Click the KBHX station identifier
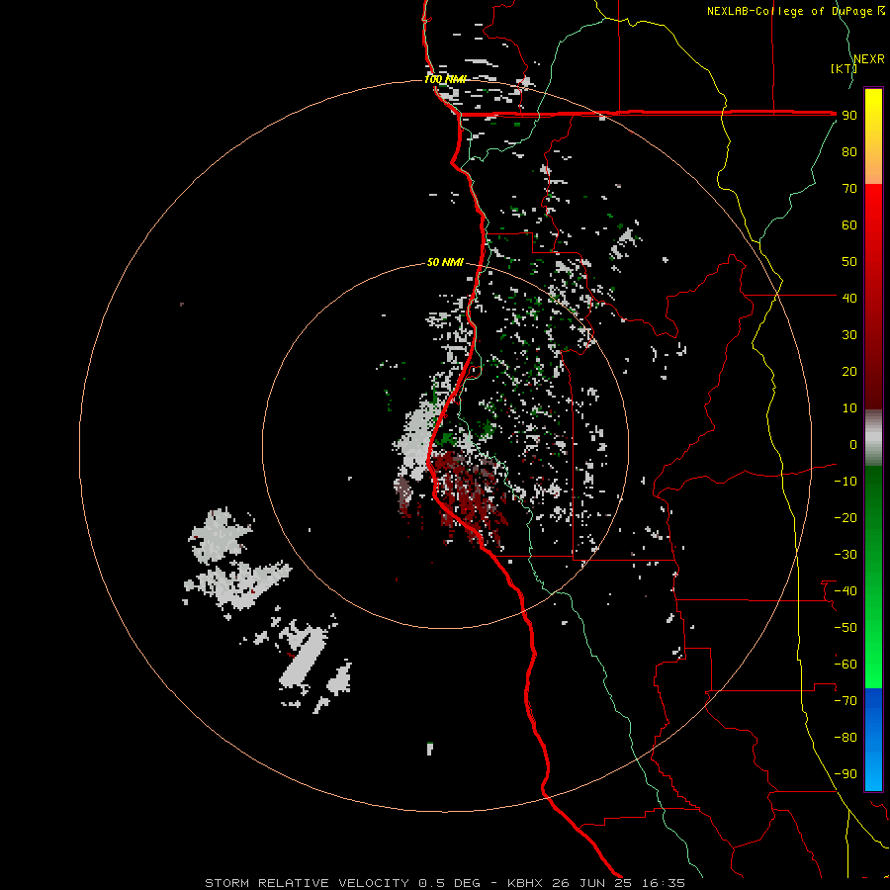 pyautogui.click(x=525, y=883)
